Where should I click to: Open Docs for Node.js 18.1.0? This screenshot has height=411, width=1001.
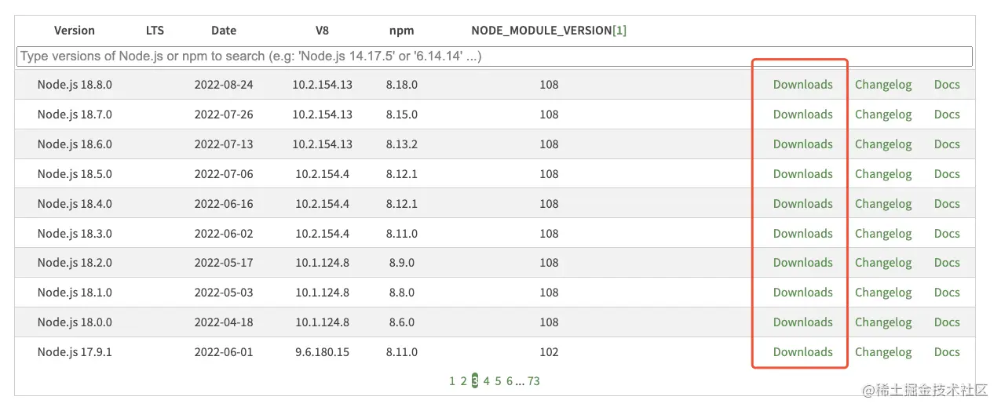point(947,293)
